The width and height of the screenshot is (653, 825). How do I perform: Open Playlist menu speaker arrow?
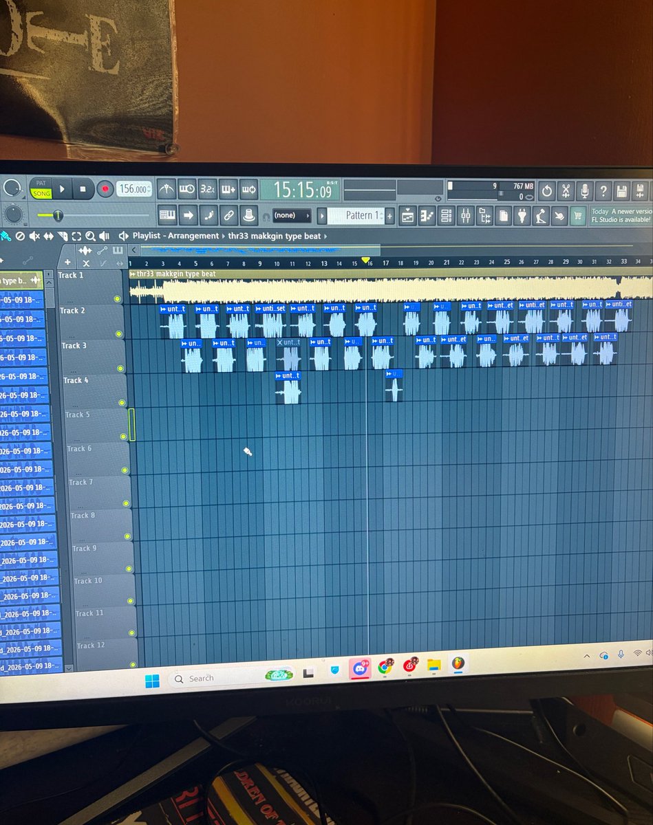point(124,236)
